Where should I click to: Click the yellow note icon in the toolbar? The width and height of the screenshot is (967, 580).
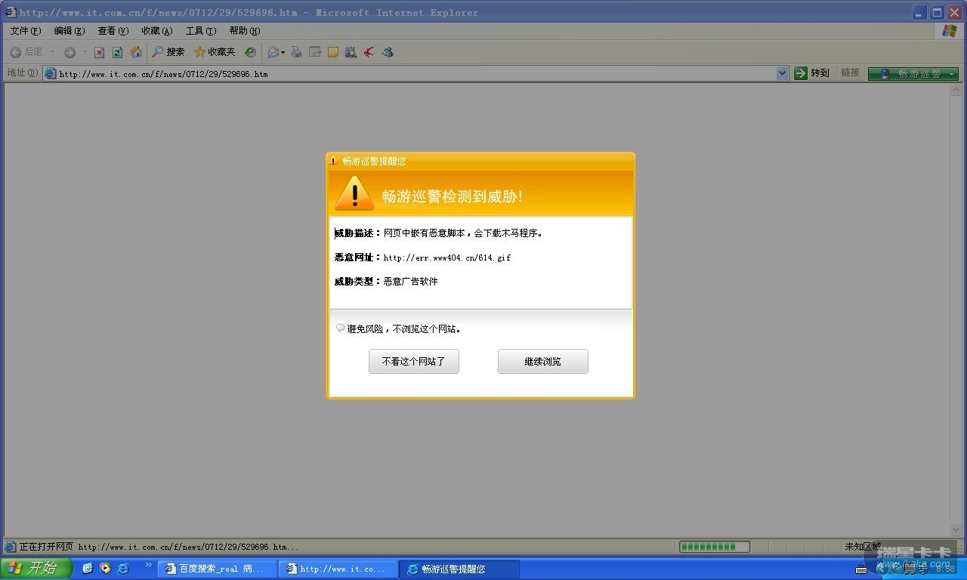(x=332, y=52)
